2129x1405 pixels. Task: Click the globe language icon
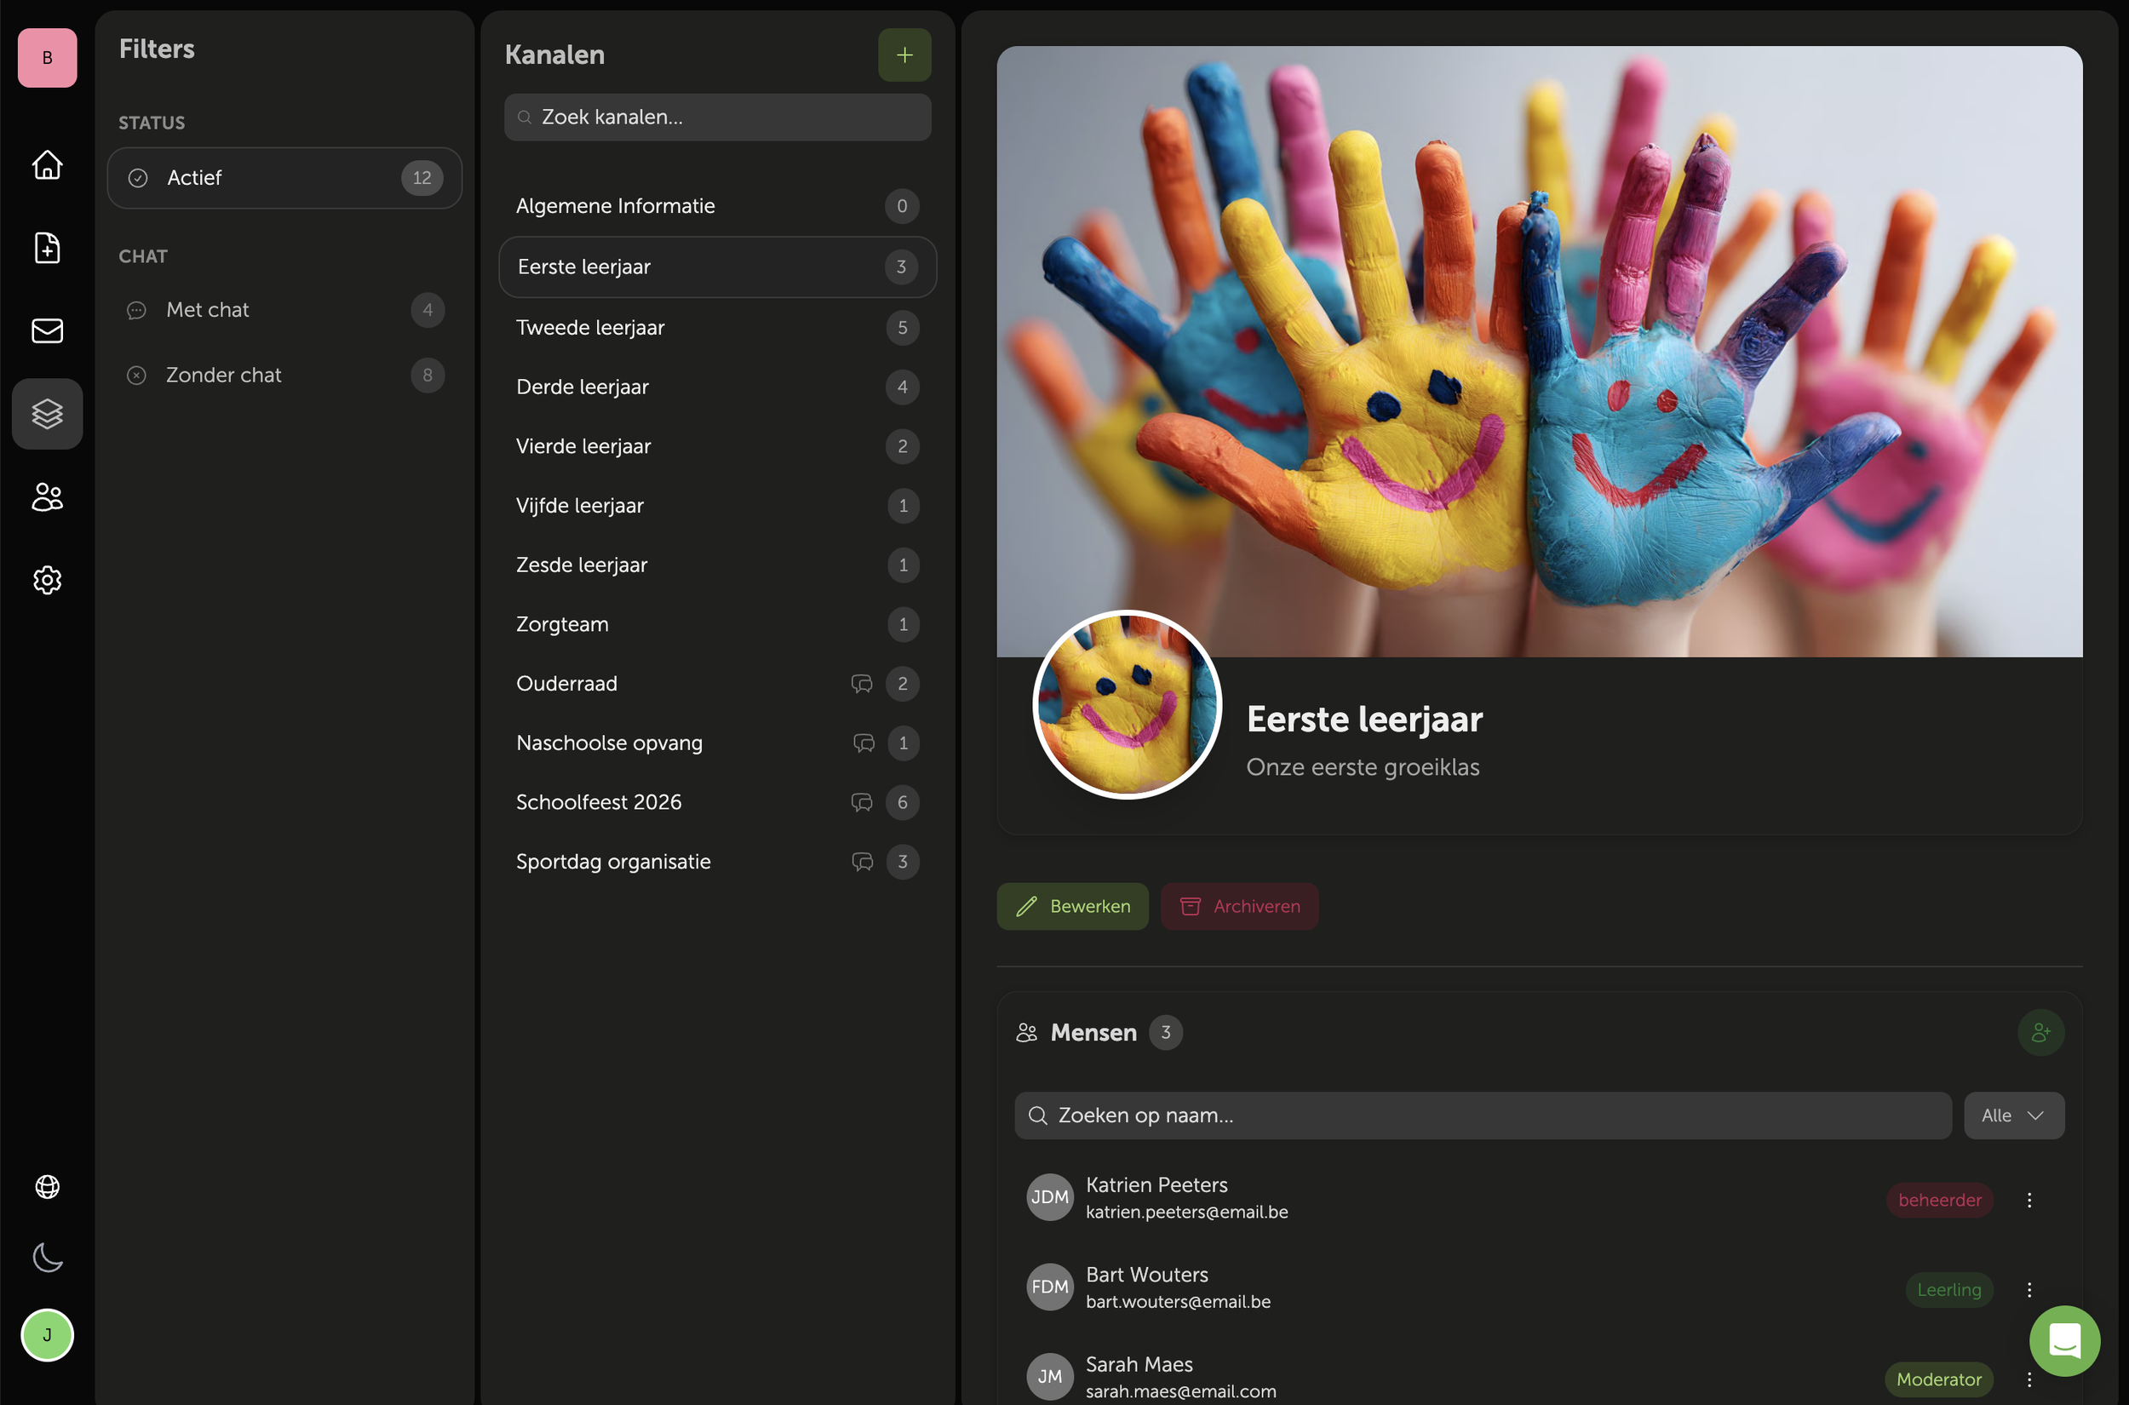48,1186
